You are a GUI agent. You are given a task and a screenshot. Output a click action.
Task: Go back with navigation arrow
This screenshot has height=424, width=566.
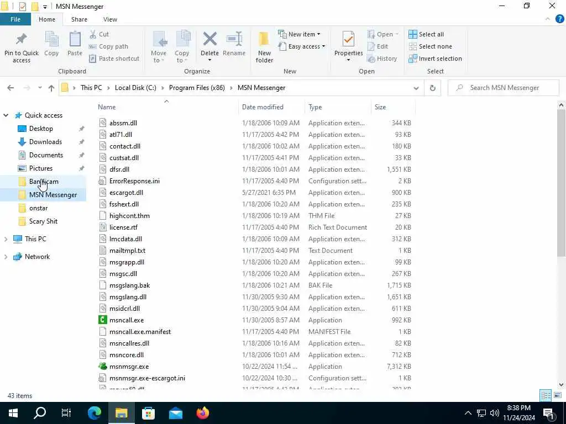click(11, 88)
